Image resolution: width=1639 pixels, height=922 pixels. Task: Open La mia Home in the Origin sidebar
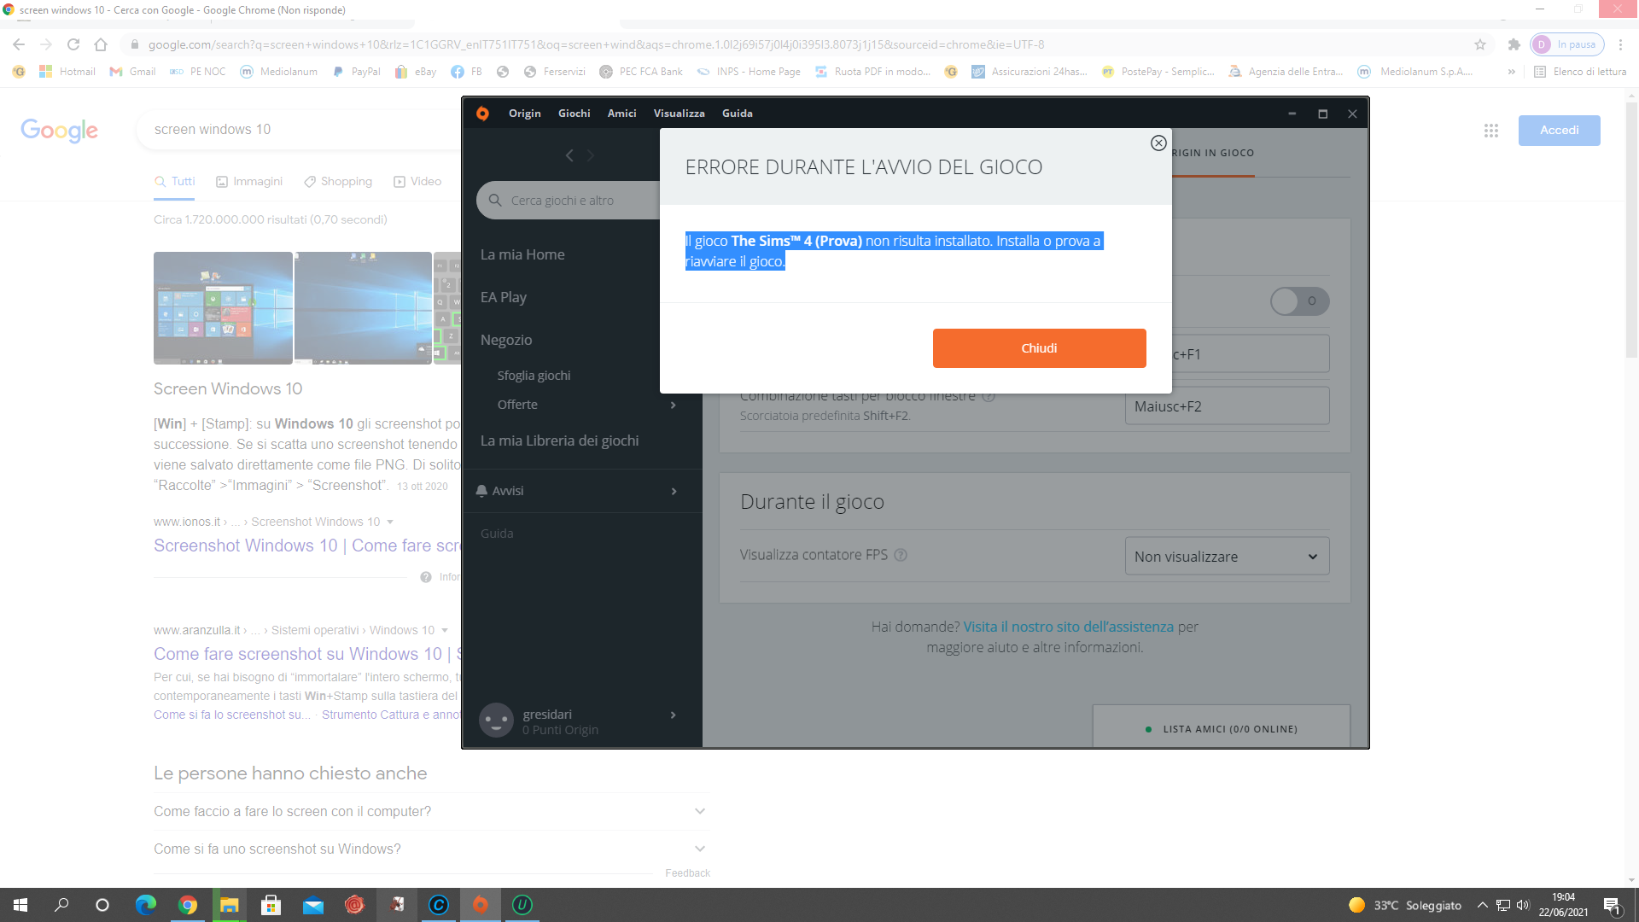pos(522,254)
